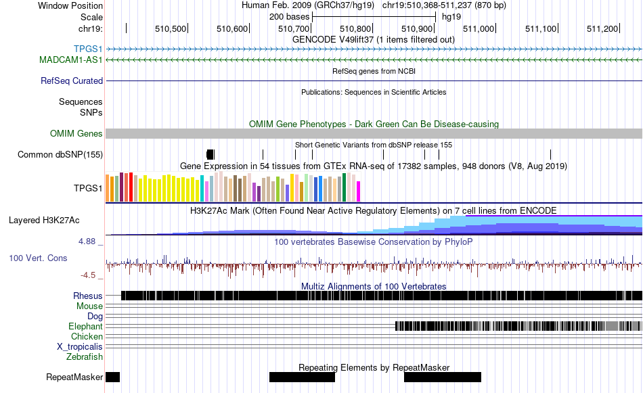Click the TPGS1 gene label in GENCODE track

coord(88,49)
